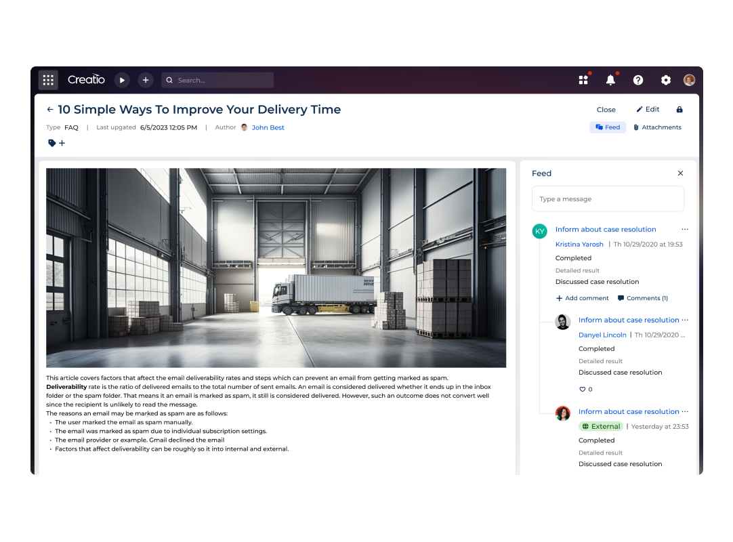Viewport: 733px width, 542px height.
Task: Click the plus quick-add button in top bar
Action: (x=146, y=80)
